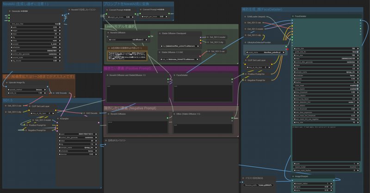
Task: Toggle force_inpaint in FaceDetailer
Action: 326,89
